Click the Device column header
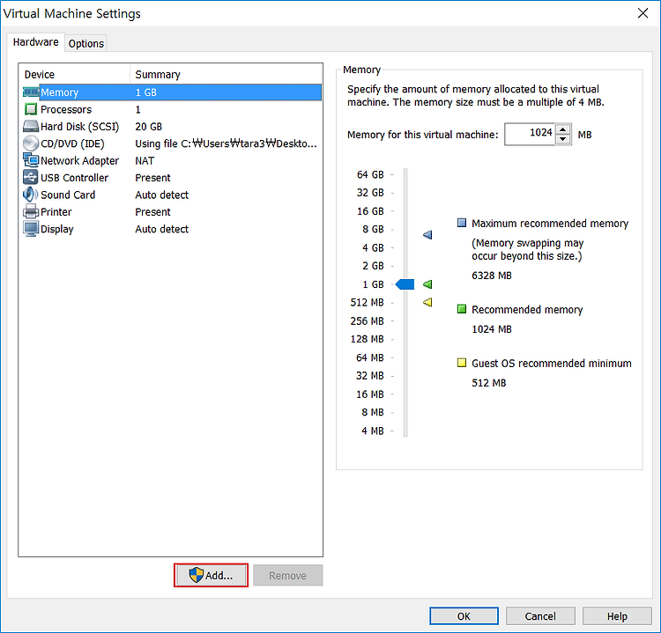 (x=75, y=75)
